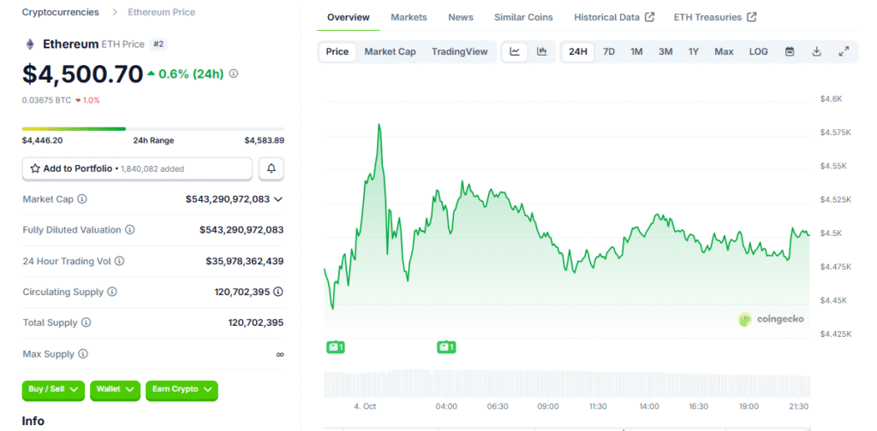This screenshot has height=431, width=877.
Task: Open the Buy / Sell dropdown
Action: [54, 390]
